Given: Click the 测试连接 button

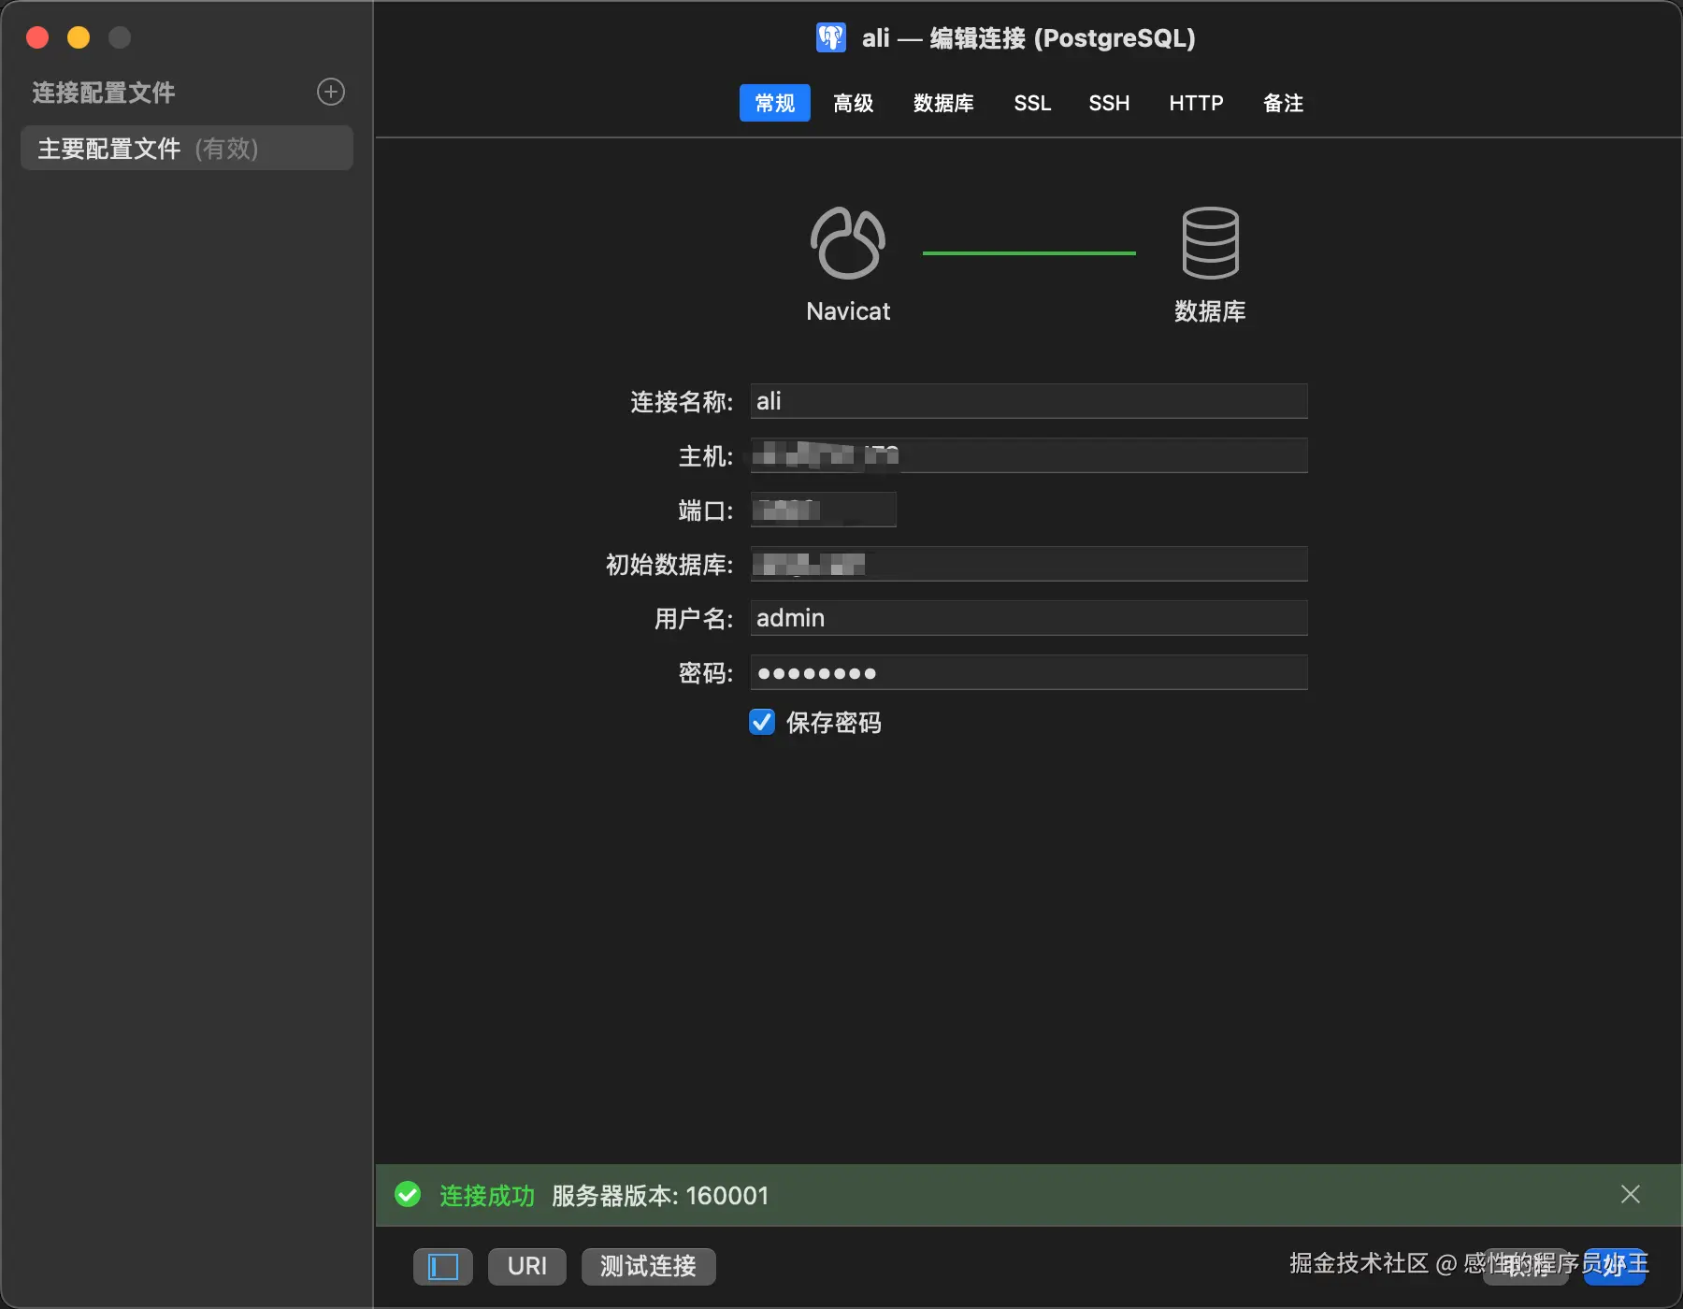Looking at the screenshot, I should click(x=649, y=1267).
